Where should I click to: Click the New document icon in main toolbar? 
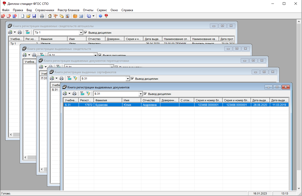[23, 16]
